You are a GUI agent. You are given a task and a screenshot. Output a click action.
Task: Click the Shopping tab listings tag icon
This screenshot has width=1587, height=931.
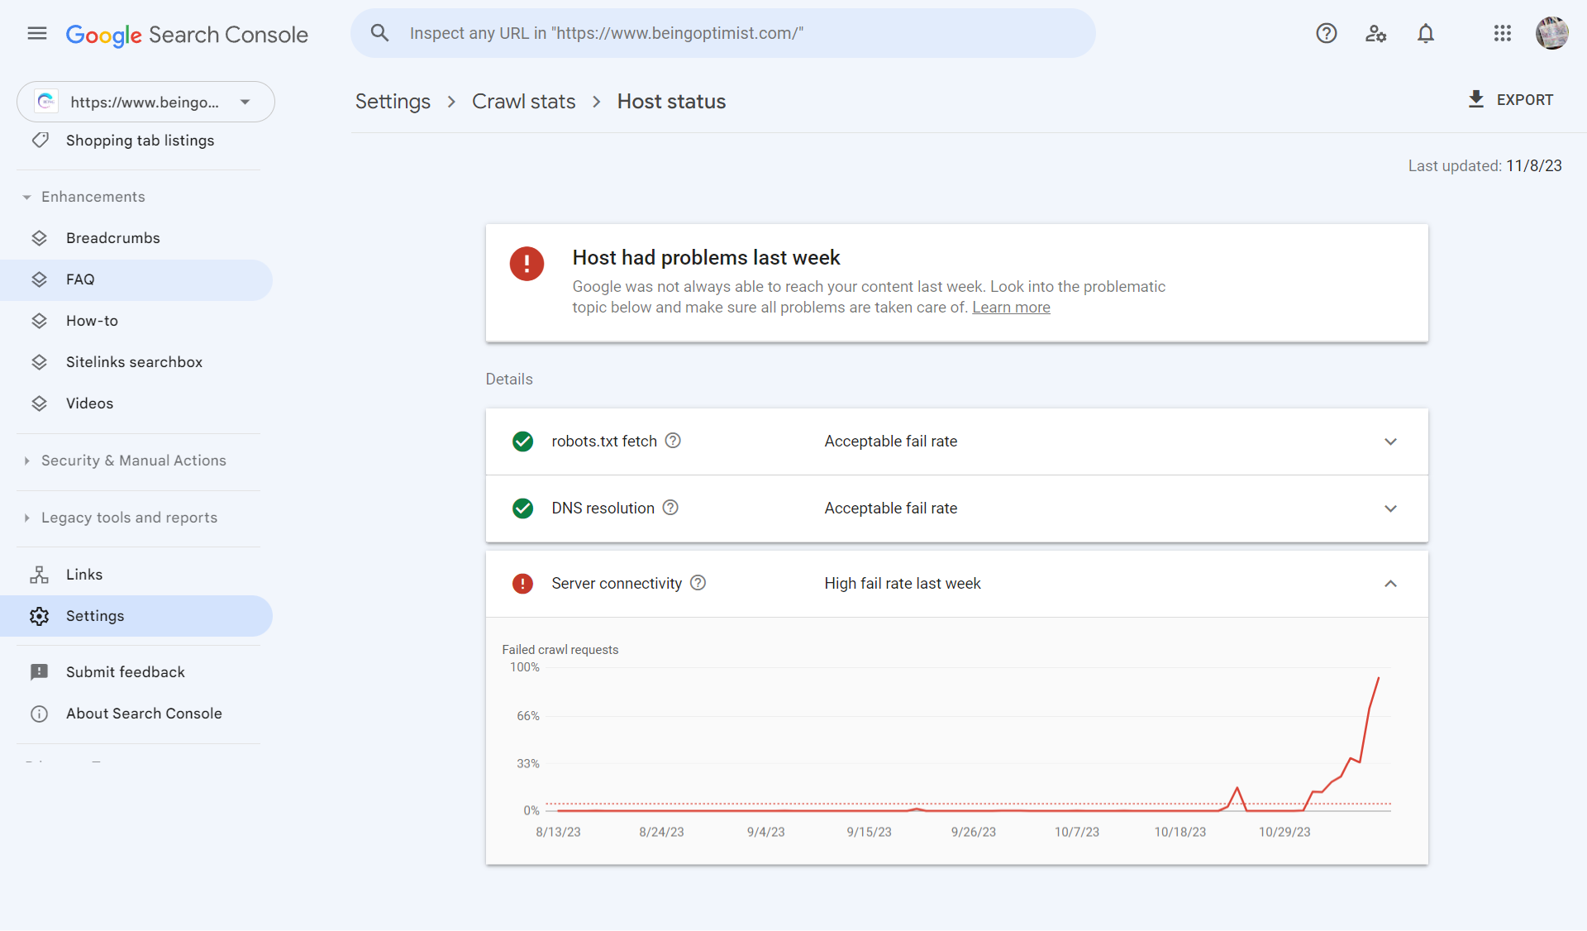40,140
